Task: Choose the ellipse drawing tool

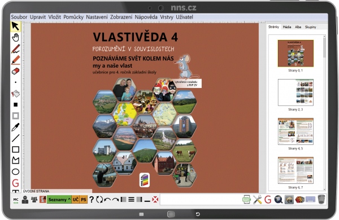Action: pos(15,172)
